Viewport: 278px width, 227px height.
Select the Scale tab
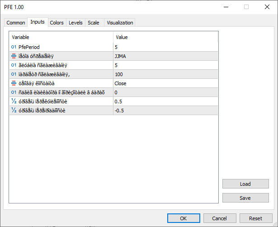(94, 23)
